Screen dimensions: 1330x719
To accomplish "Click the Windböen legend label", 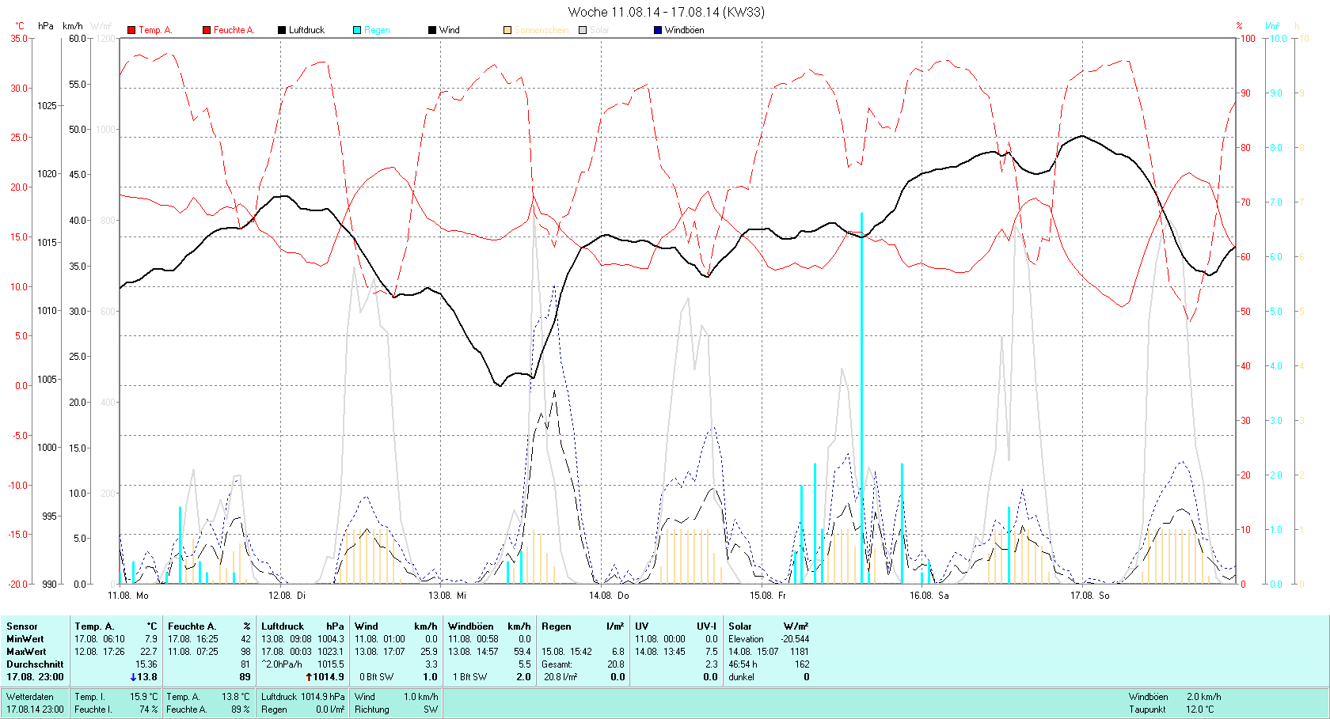I will click(684, 30).
